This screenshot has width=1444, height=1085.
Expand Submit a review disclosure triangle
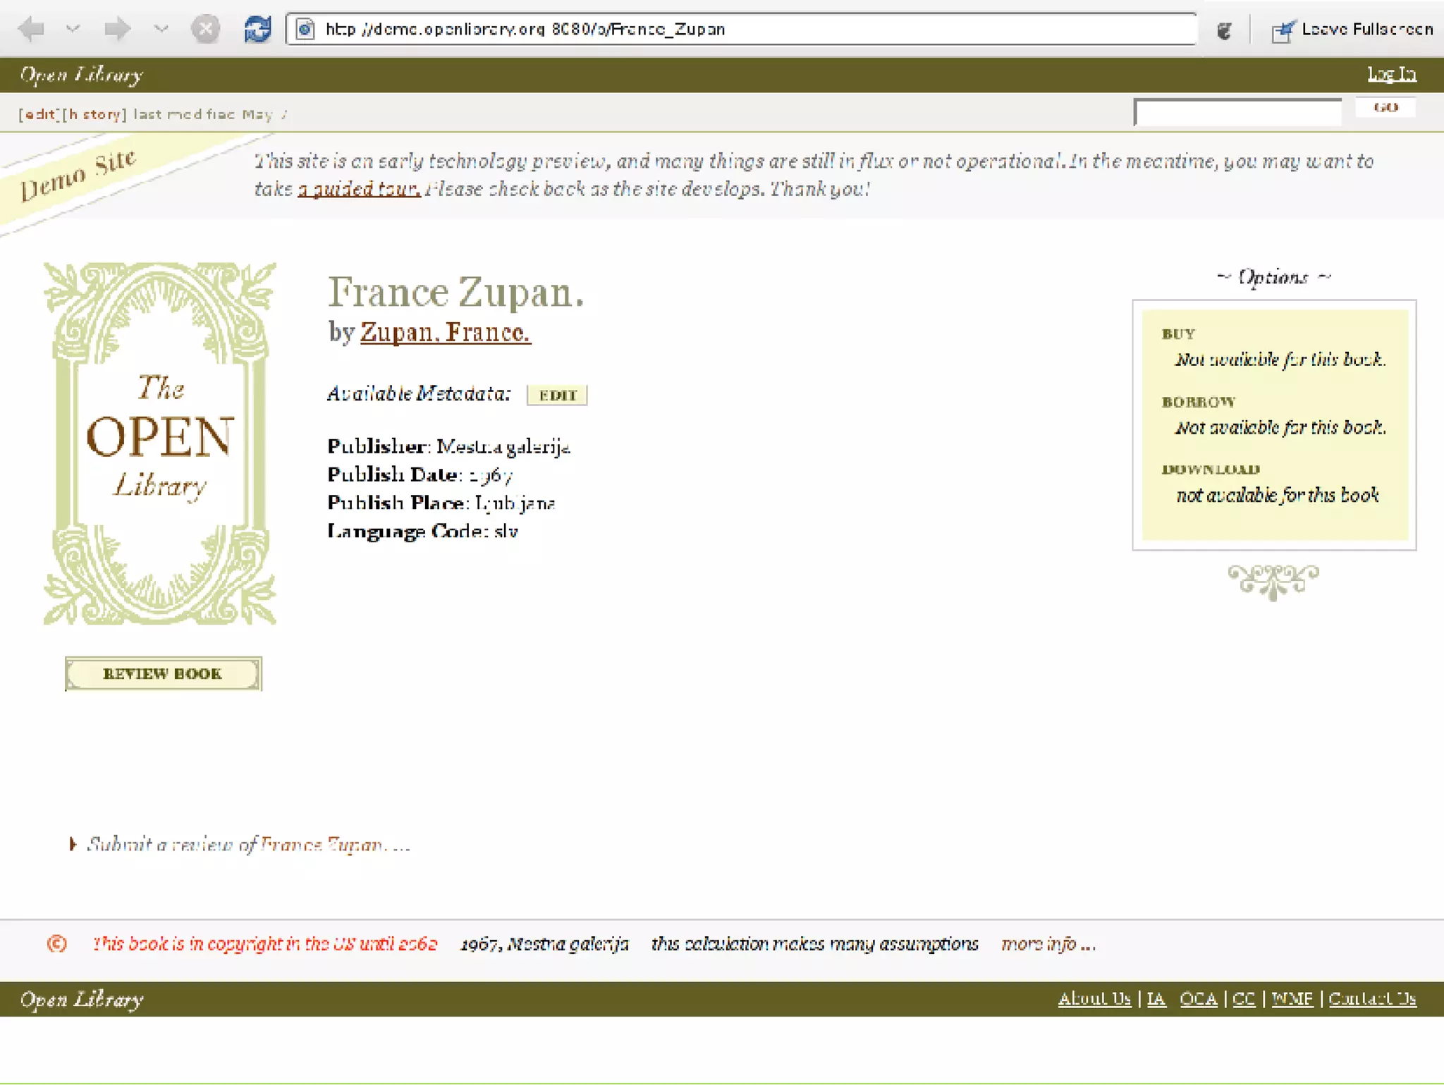tap(73, 844)
